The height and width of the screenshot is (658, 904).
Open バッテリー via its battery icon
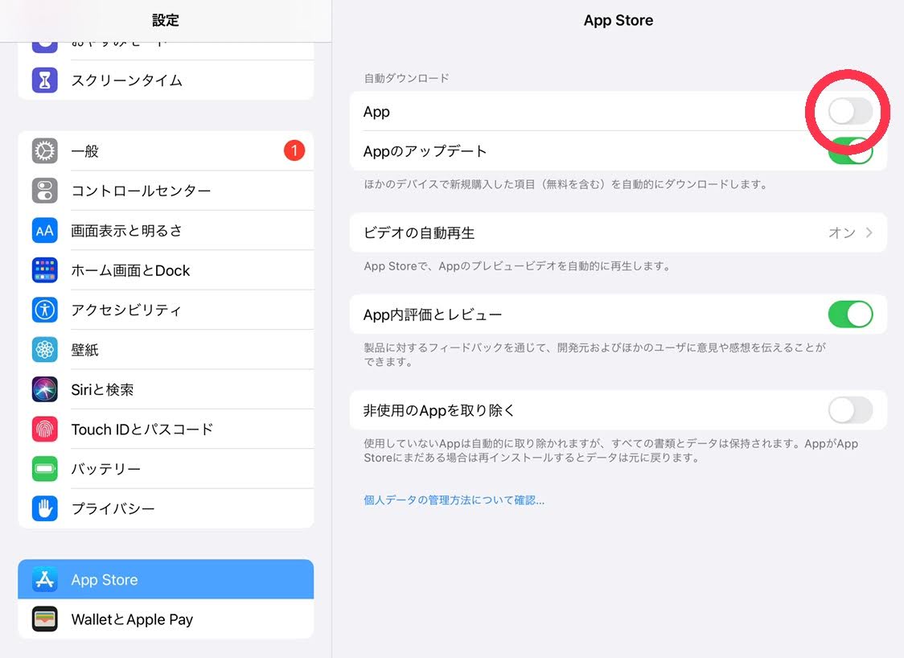[44, 469]
